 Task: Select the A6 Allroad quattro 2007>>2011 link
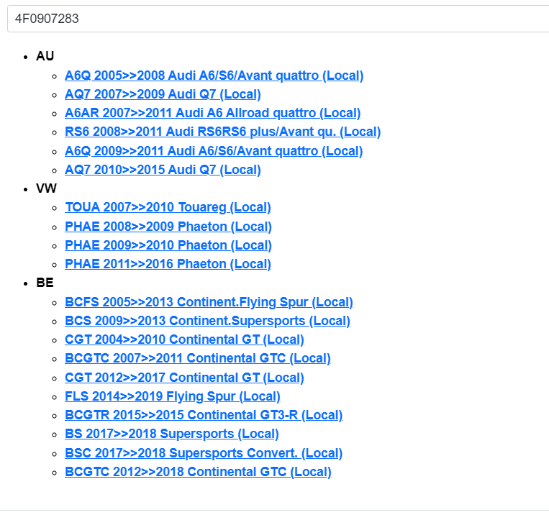(212, 113)
